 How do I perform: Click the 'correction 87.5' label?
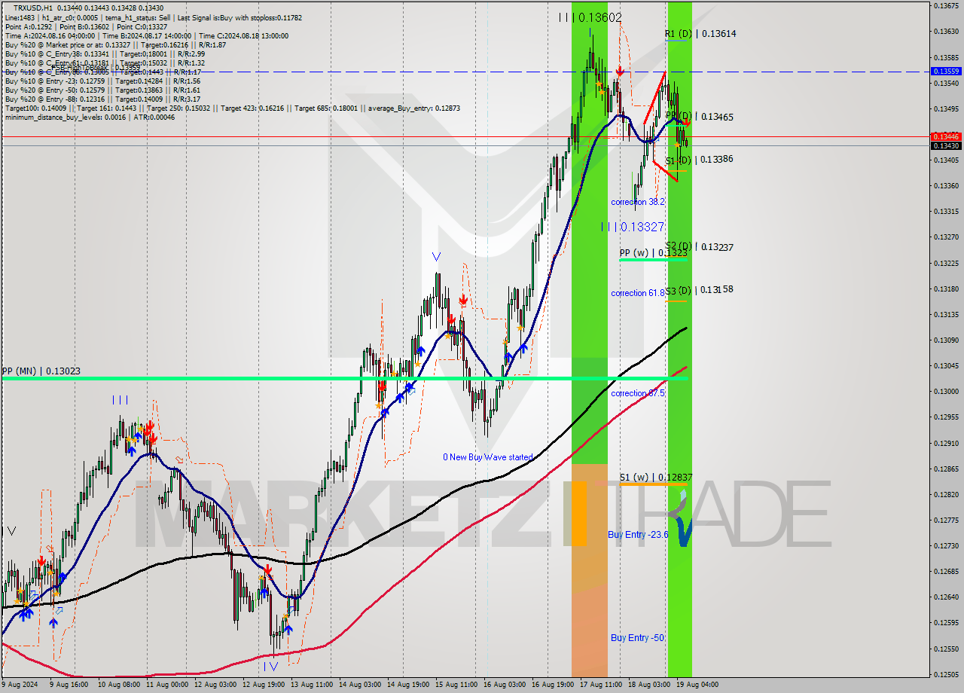[x=638, y=393]
